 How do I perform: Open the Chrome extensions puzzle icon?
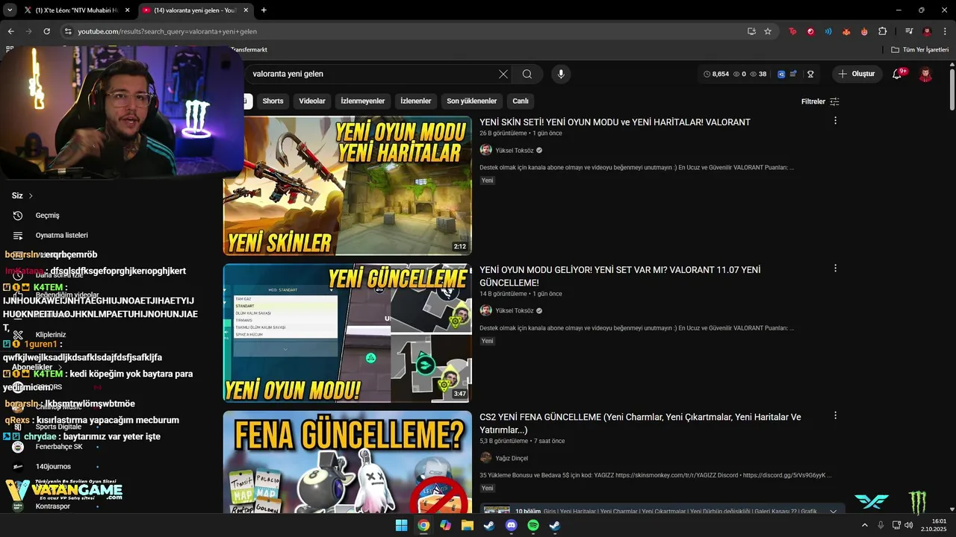point(883,31)
